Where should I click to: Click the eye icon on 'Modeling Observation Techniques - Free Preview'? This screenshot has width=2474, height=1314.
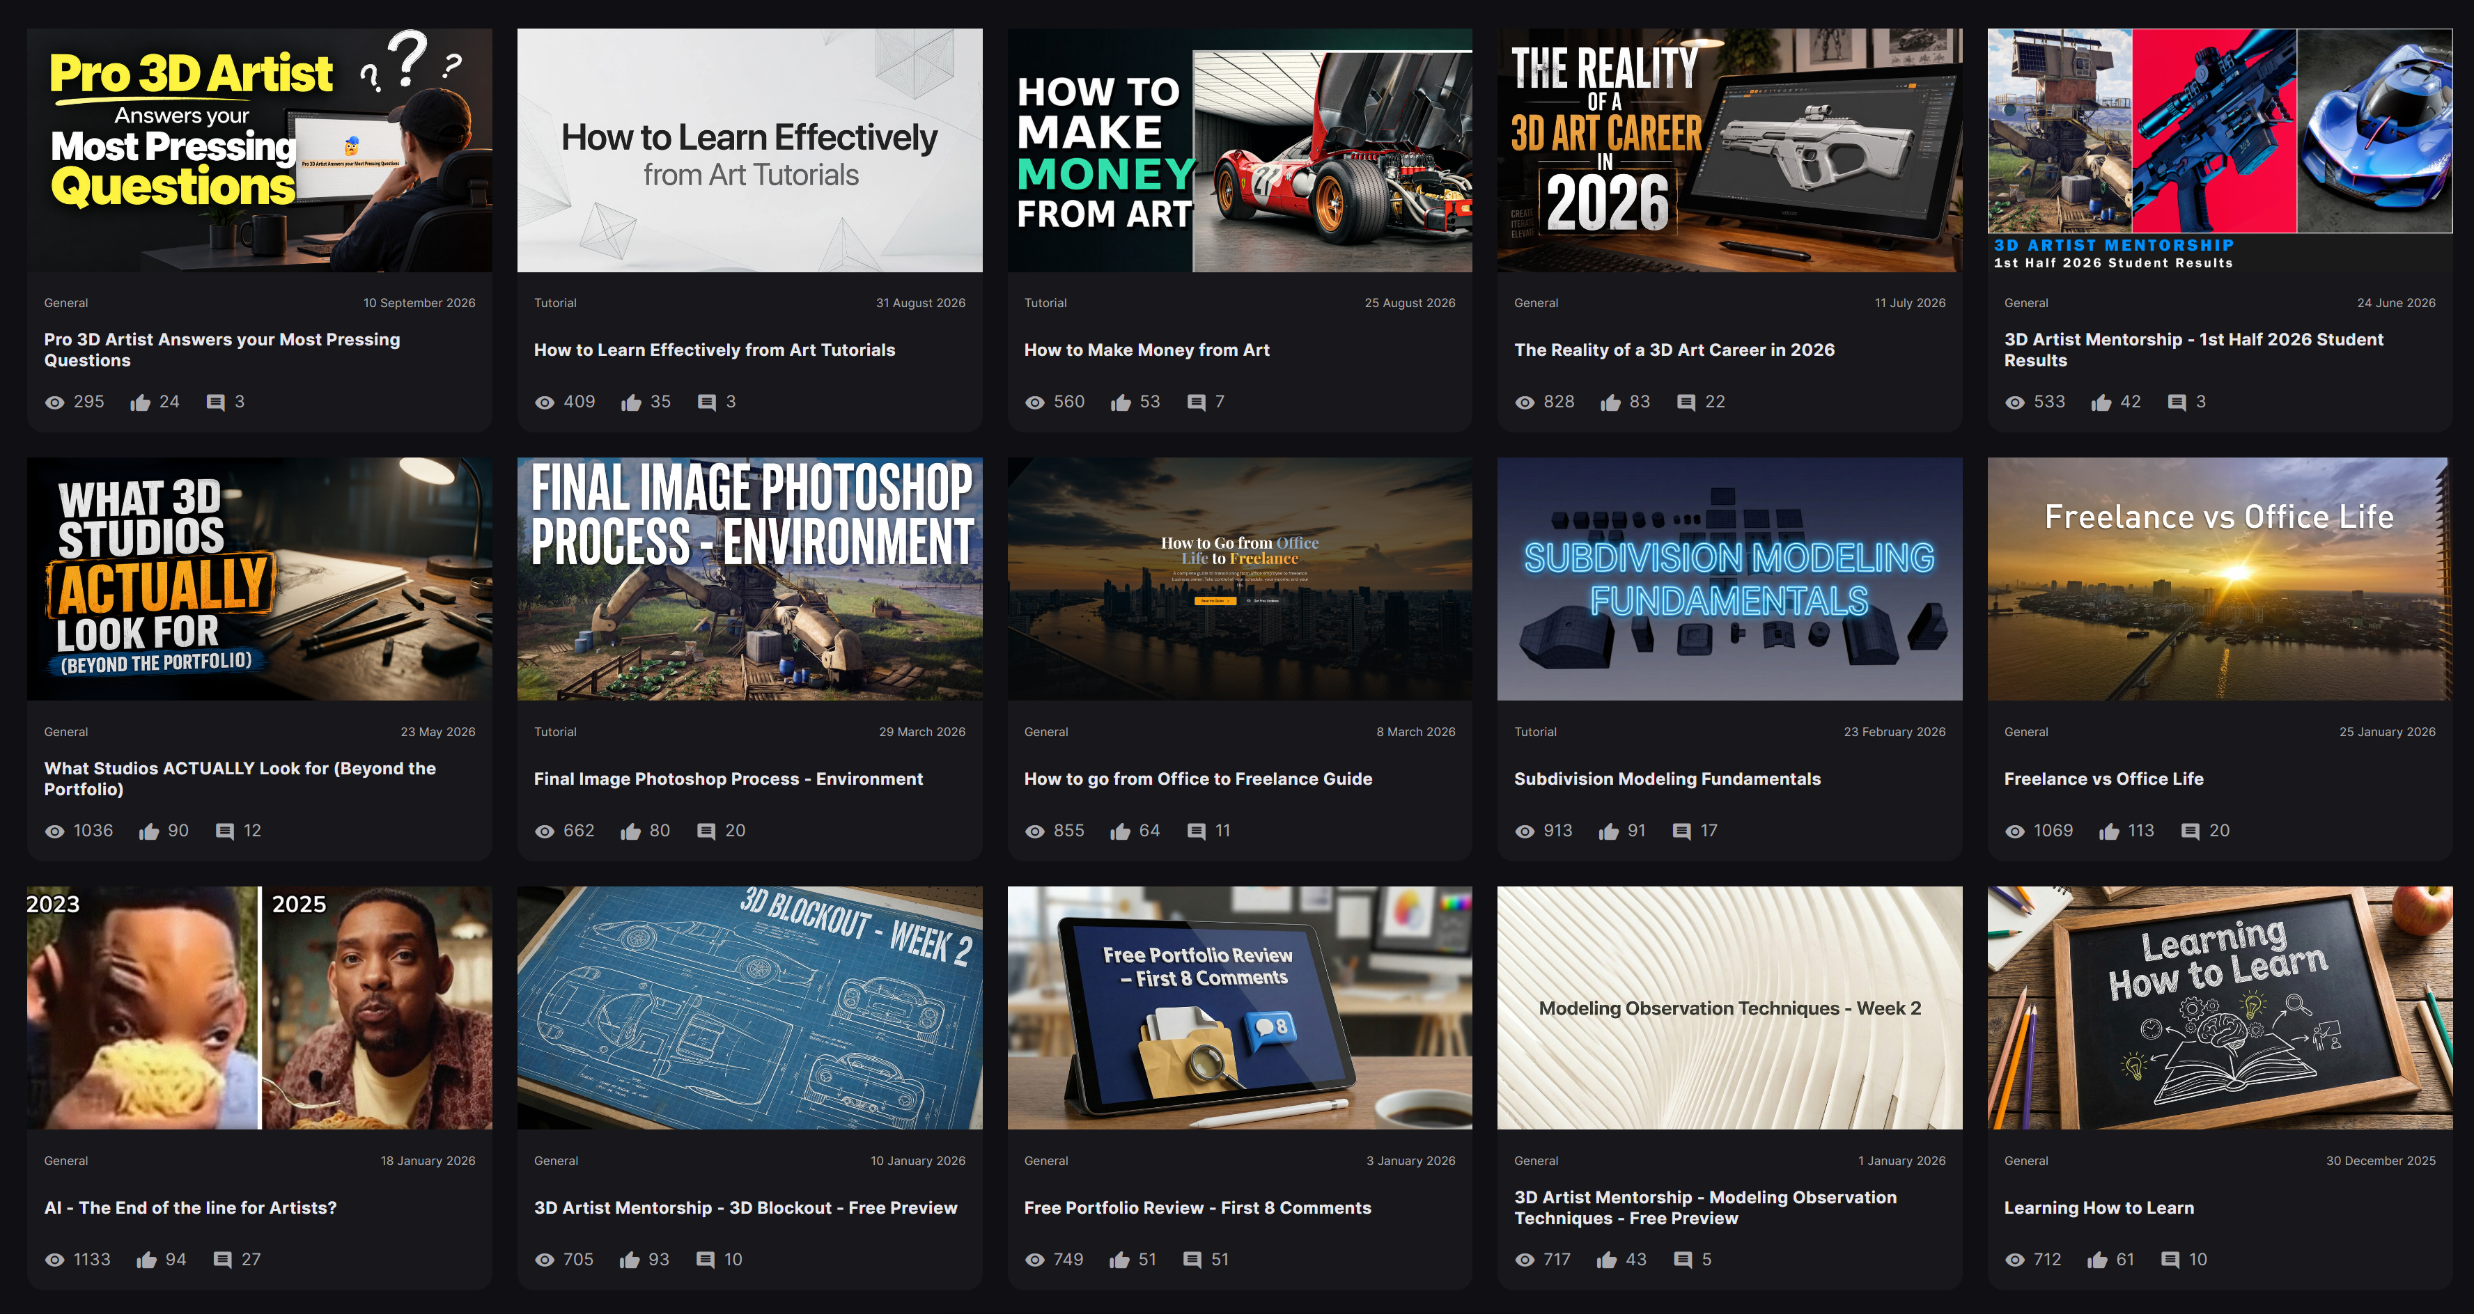[1525, 1260]
